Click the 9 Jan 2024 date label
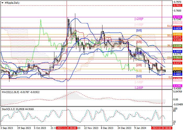This screenshot has height=131, width=183. (140, 128)
